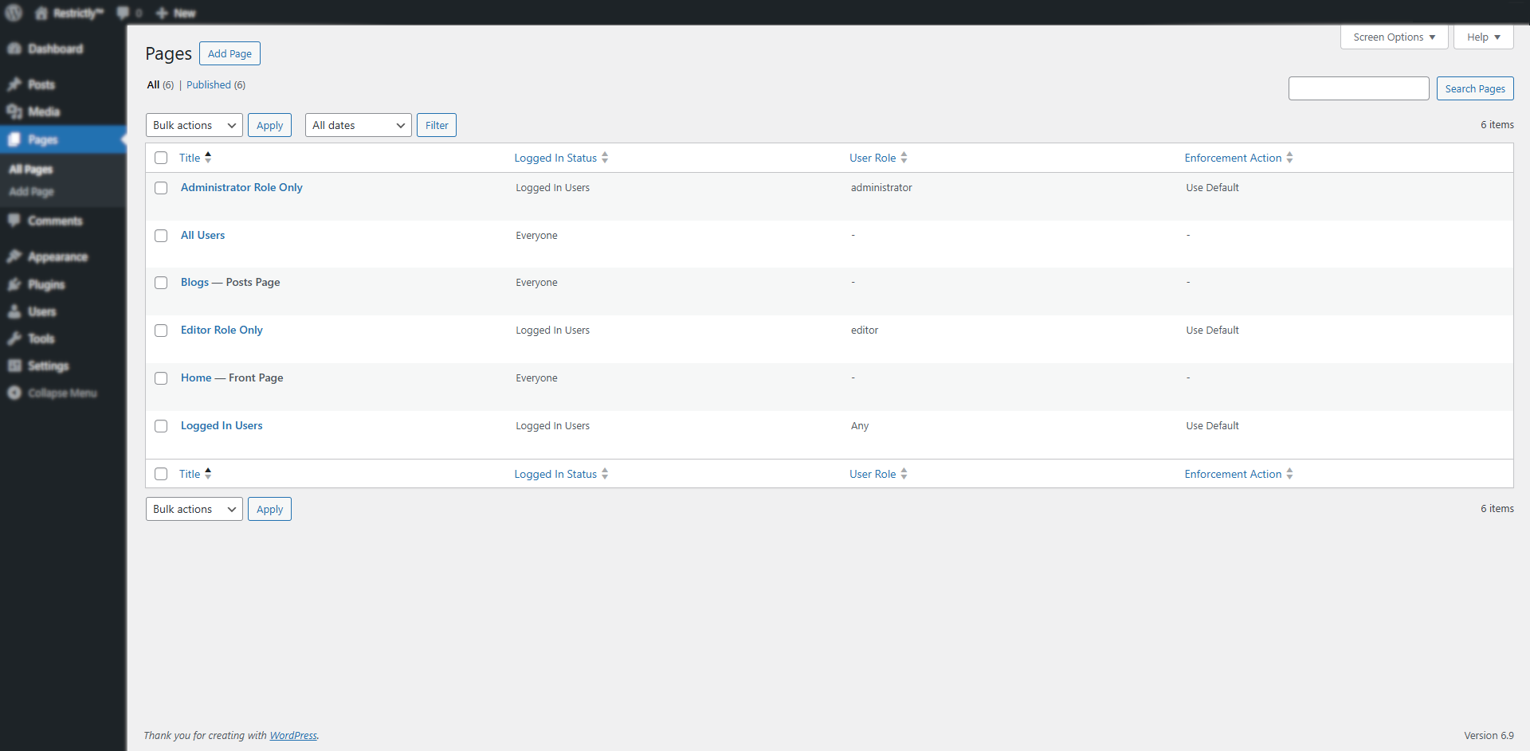Toggle the select-all checkbox in table header
Viewport: 1530px width, 751px height.
pyautogui.click(x=161, y=158)
